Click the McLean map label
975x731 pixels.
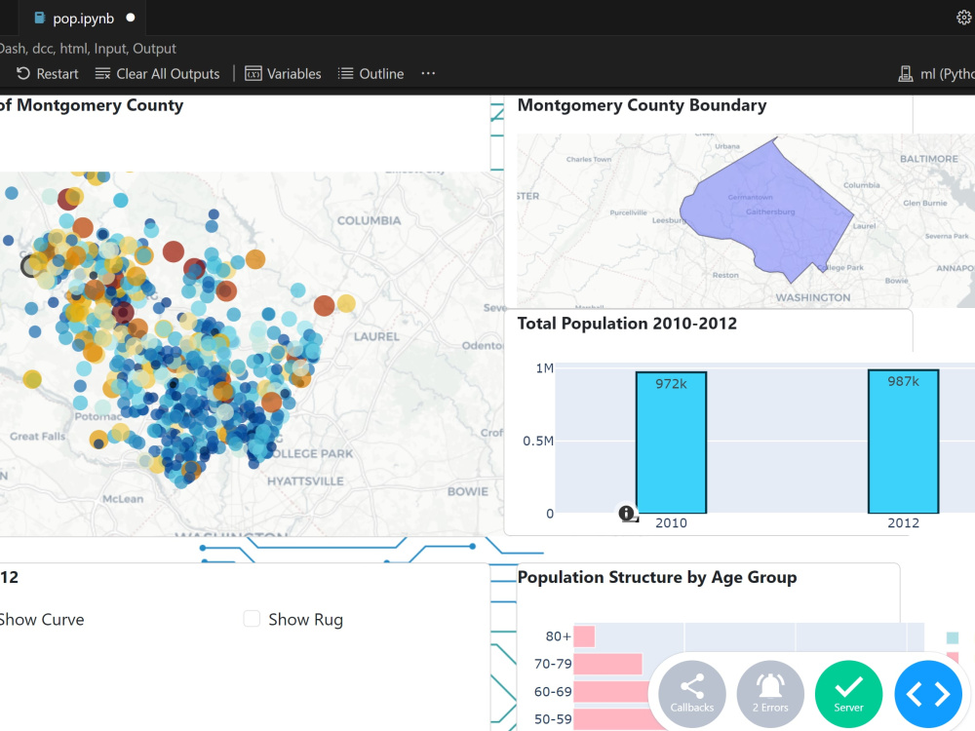pos(123,498)
